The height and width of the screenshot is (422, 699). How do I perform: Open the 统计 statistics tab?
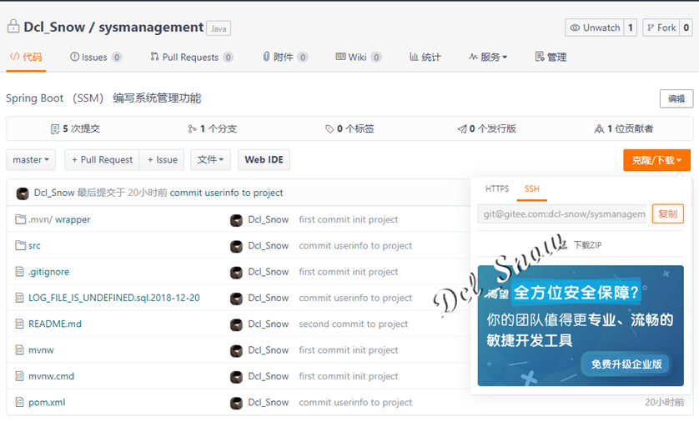pos(425,57)
